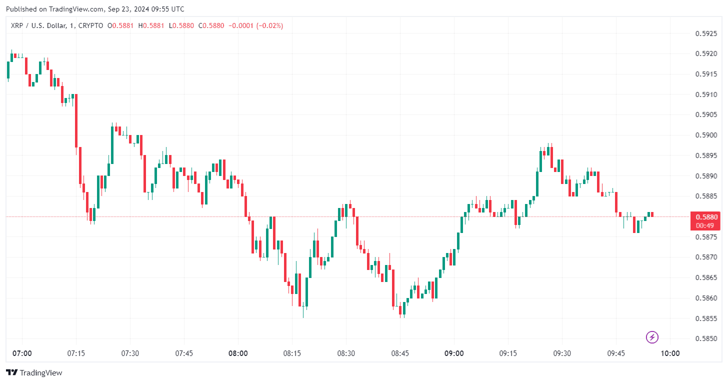Image resolution: width=728 pixels, height=383 pixels.
Task: Click the 07:00 time axis label
Action: 22,353
